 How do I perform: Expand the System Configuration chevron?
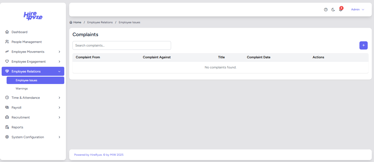tap(59, 137)
